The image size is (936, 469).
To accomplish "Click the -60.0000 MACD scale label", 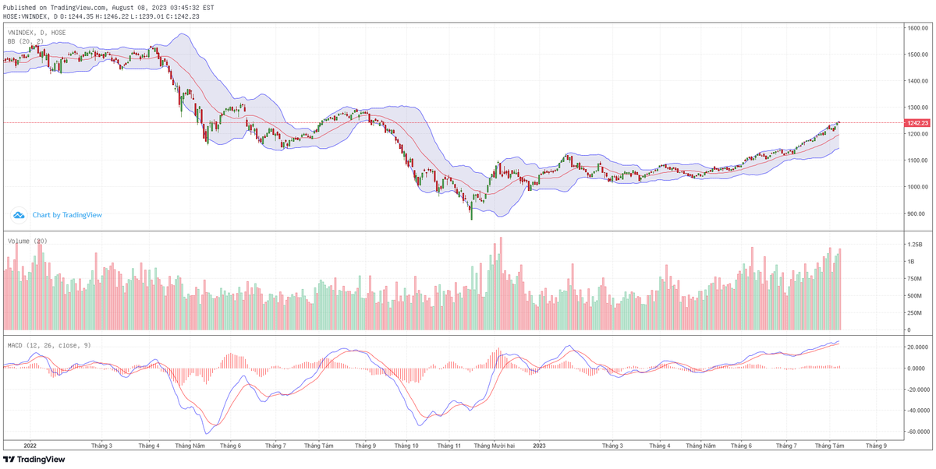I will (x=916, y=432).
